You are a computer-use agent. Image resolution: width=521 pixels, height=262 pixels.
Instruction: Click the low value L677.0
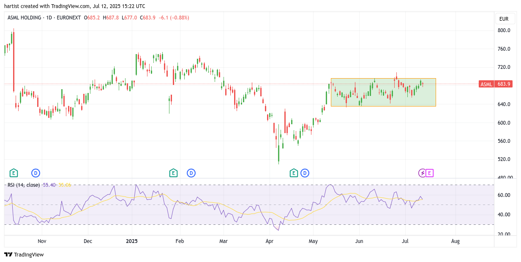click(x=128, y=18)
